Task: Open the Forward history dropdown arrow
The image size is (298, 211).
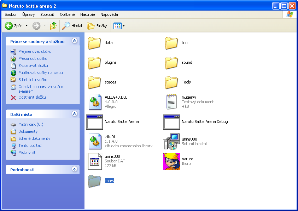Action: pyautogui.click(x=45, y=26)
